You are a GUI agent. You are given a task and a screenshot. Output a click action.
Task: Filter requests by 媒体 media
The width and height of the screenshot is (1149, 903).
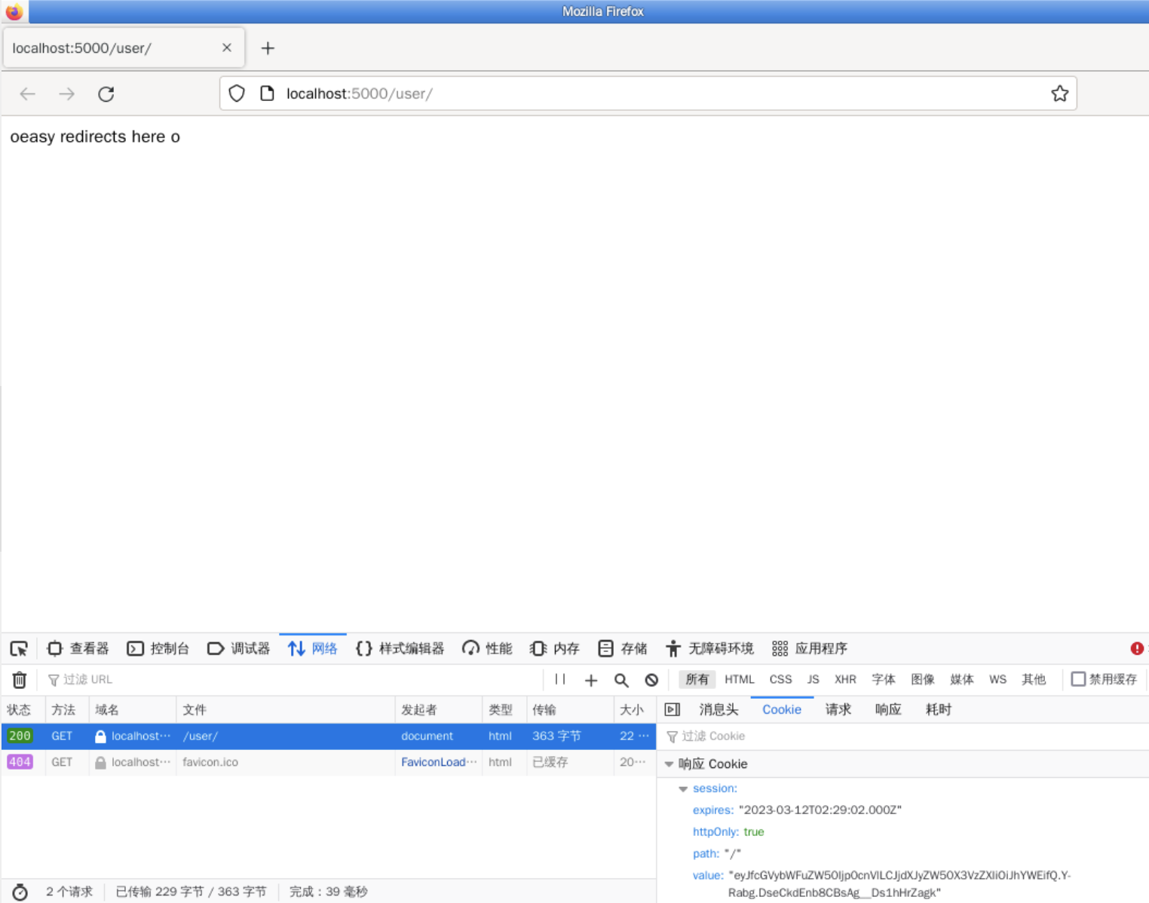coord(962,679)
